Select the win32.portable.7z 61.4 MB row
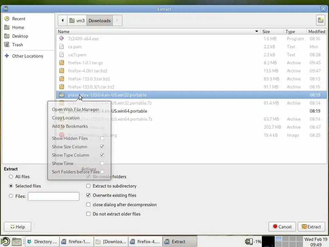Image resolution: width=329 pixels, height=247 pixels. 191,103
